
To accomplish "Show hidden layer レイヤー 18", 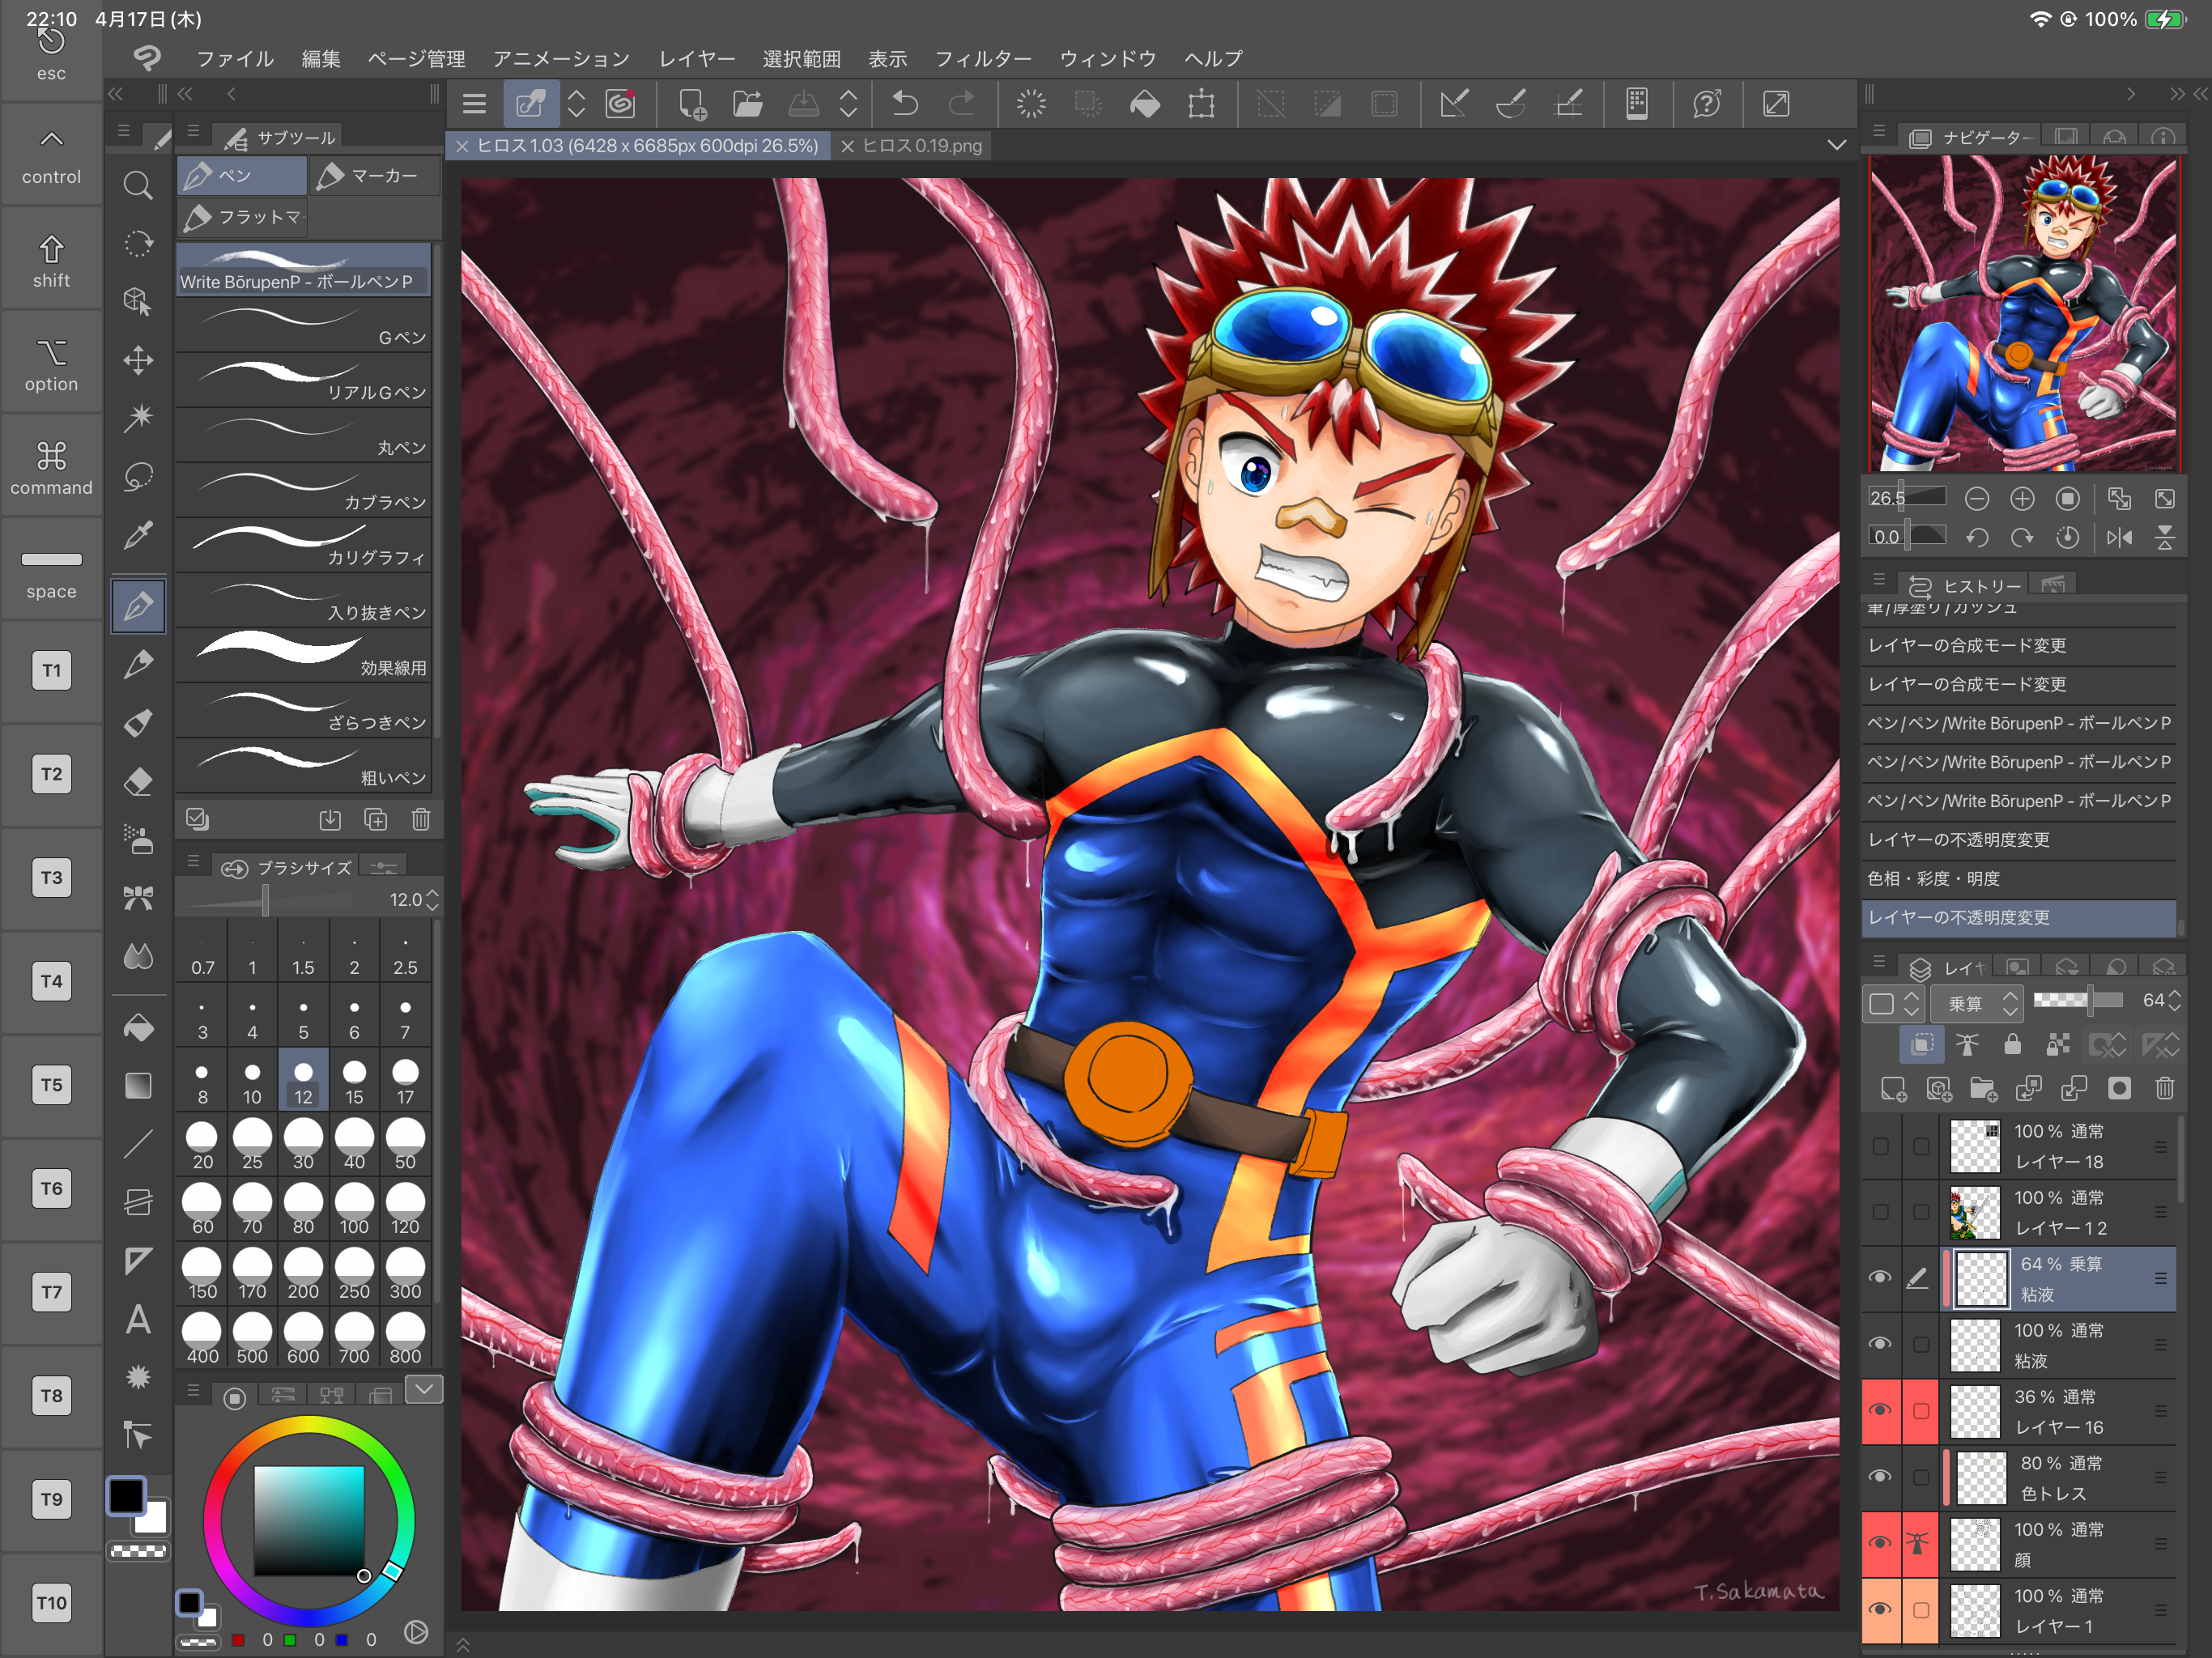I will tap(1880, 1146).
